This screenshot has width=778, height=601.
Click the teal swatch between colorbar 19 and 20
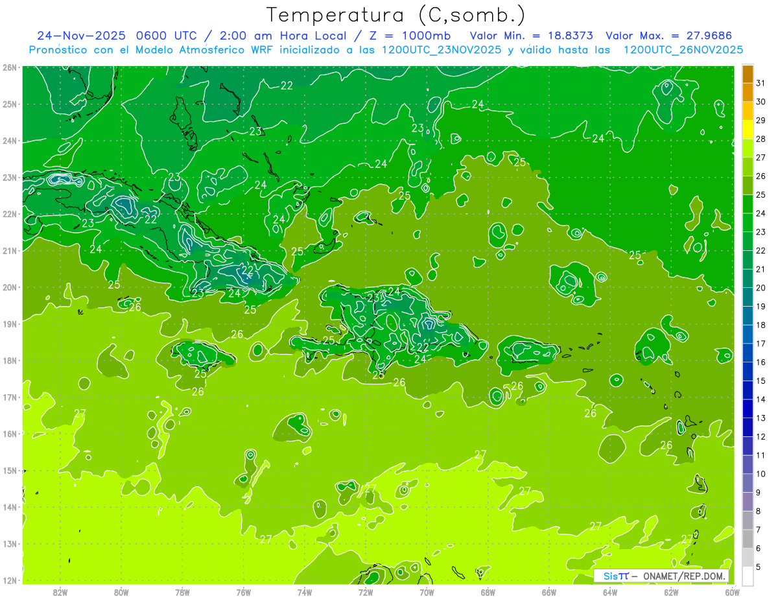(x=748, y=297)
